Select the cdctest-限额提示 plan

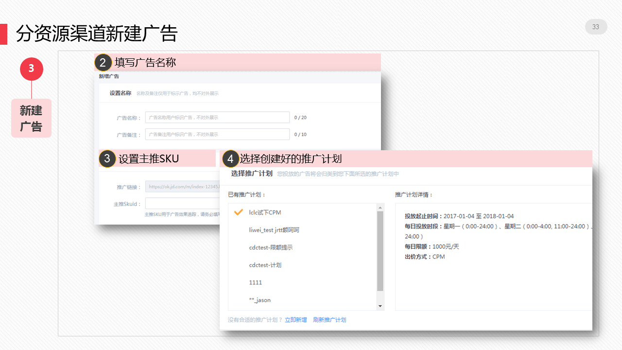click(x=271, y=247)
